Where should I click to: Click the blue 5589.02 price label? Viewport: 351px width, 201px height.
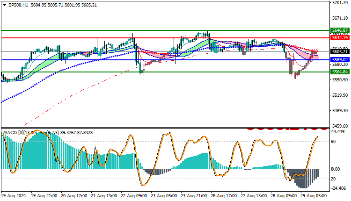click(340, 60)
